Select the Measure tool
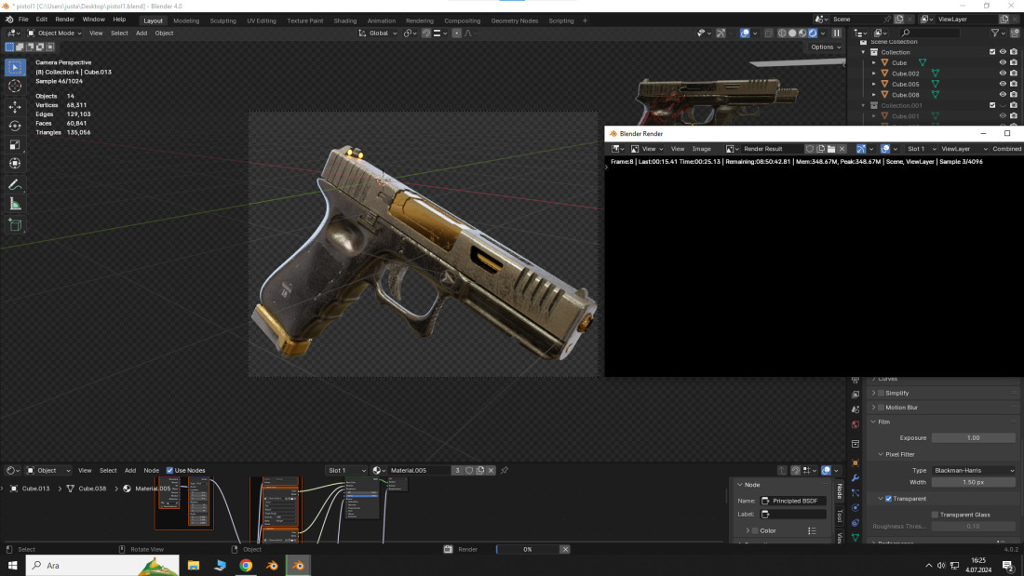The width and height of the screenshot is (1024, 576). pyautogui.click(x=15, y=205)
